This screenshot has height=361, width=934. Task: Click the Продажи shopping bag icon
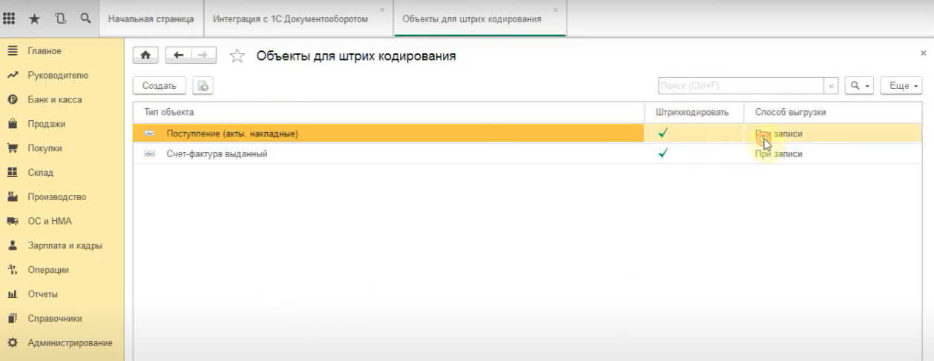[12, 124]
